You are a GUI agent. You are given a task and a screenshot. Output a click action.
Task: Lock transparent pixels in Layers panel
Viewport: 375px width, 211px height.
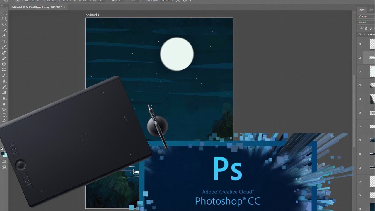[366, 28]
